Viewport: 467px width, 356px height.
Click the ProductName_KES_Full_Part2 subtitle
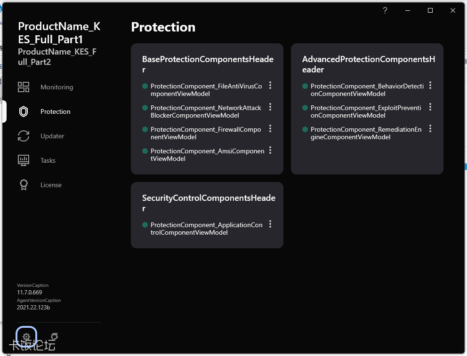point(57,57)
